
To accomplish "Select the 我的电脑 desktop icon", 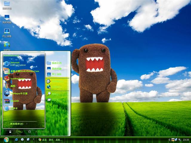I will point(7,19).
